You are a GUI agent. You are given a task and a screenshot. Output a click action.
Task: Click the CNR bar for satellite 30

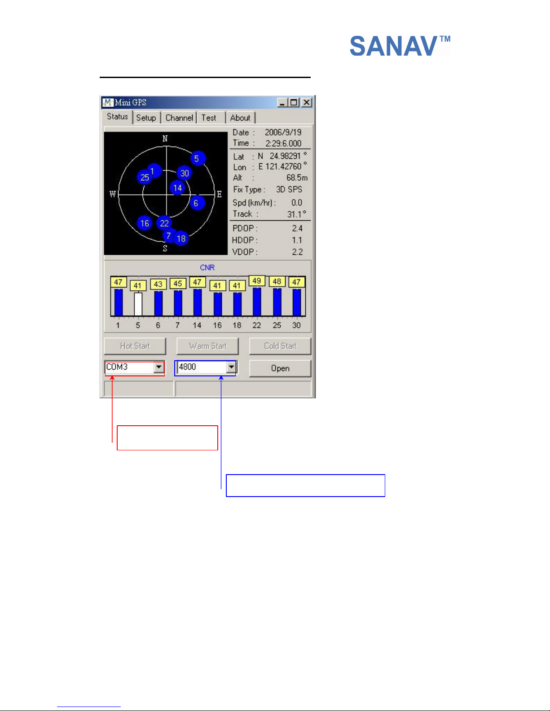click(x=296, y=303)
